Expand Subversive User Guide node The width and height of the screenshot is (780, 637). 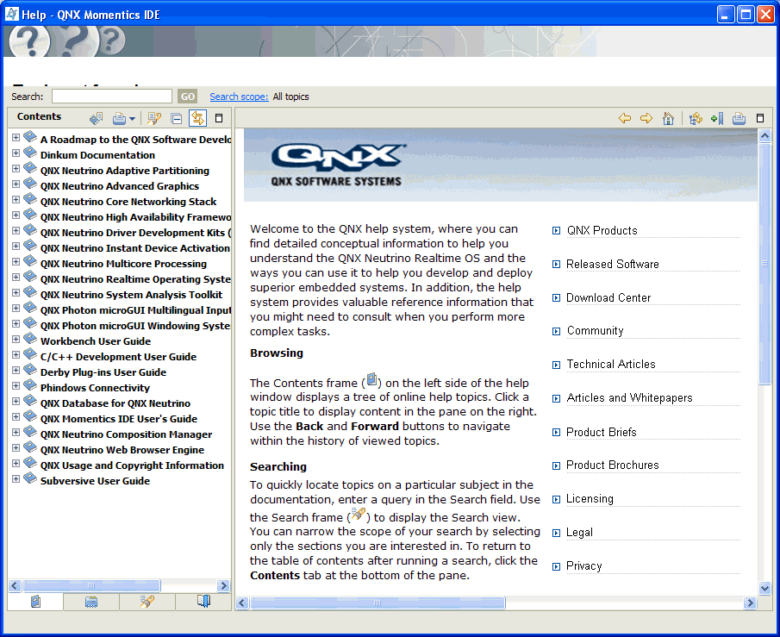16,478
